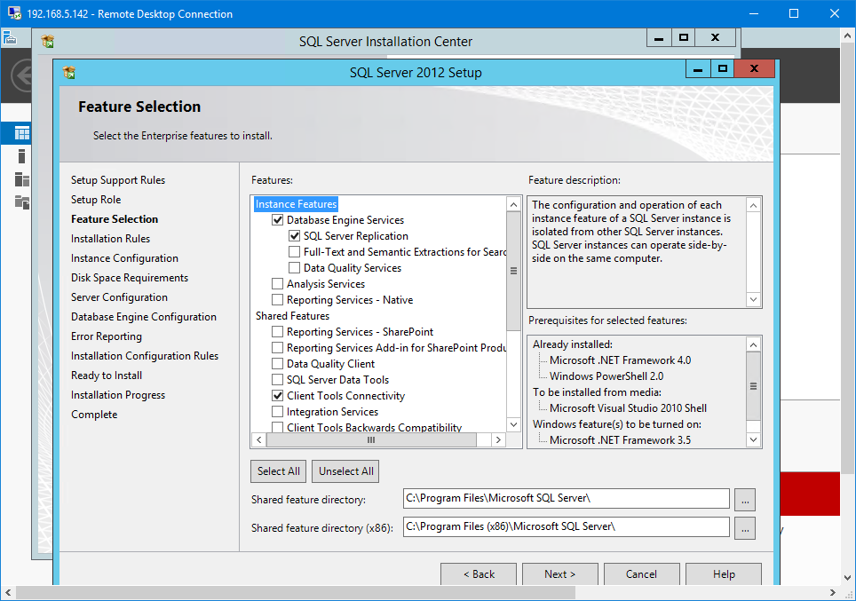The height and width of the screenshot is (601, 856).
Task: Browse for the shared feature directory
Action: click(x=745, y=500)
